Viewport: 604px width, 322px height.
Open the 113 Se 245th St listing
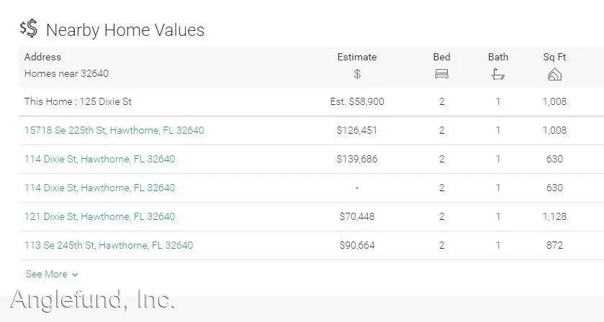(109, 245)
